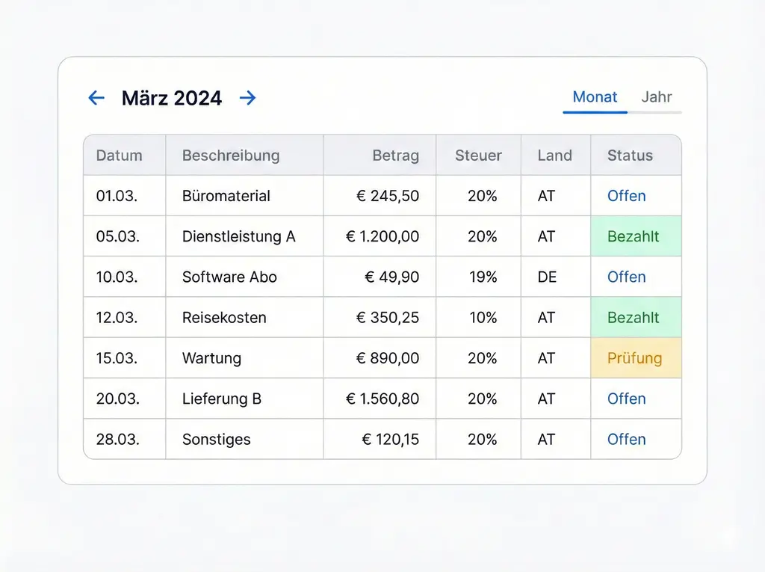Select Bezahlt status badge for Dienstleistung A
The width and height of the screenshot is (765, 572).
pos(634,236)
